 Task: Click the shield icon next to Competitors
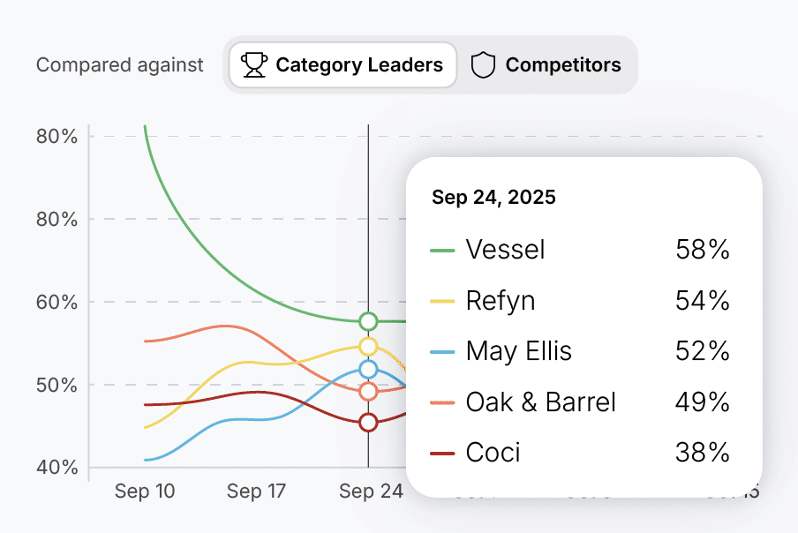483,64
